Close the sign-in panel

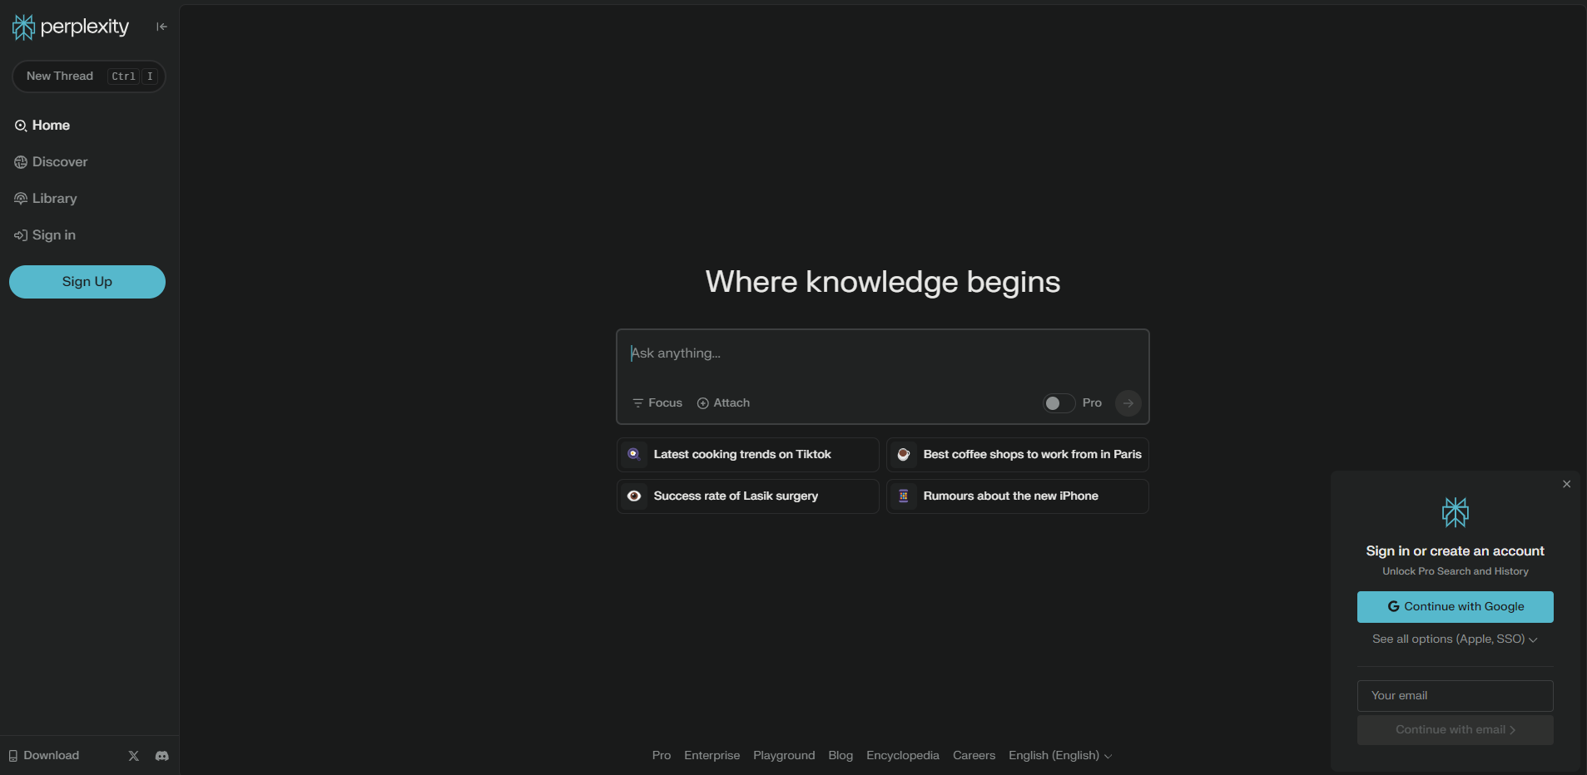(1566, 483)
